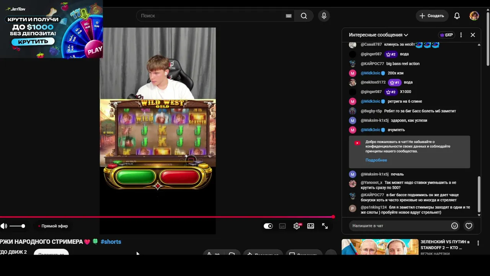
Task: Click username @Yanooot_x in chat
Action: [371, 183]
